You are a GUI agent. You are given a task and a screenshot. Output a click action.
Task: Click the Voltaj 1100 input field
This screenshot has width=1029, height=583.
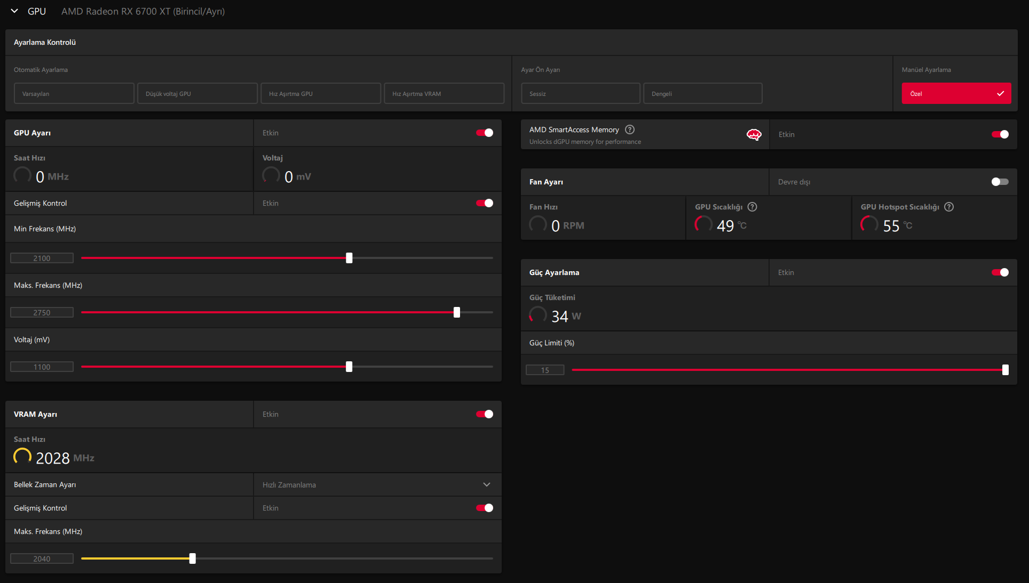[42, 367]
